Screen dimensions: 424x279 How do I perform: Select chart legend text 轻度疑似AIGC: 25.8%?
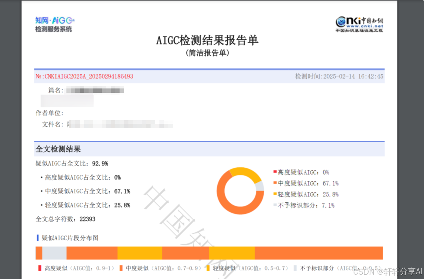[x=308, y=195]
